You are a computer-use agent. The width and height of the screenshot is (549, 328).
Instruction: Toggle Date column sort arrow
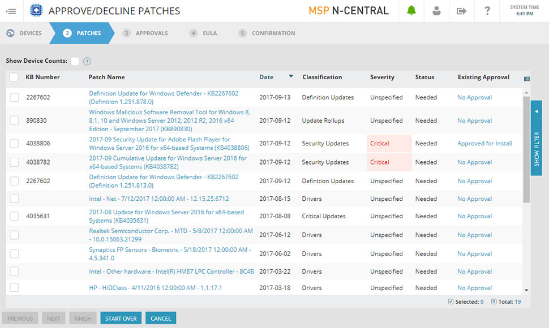pyautogui.click(x=290, y=76)
